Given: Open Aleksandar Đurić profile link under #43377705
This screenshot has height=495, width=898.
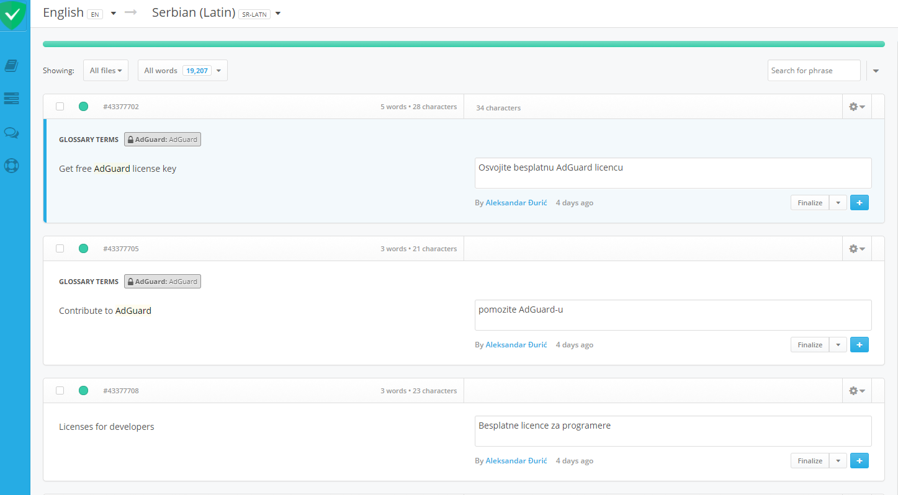Looking at the screenshot, I should [x=516, y=345].
